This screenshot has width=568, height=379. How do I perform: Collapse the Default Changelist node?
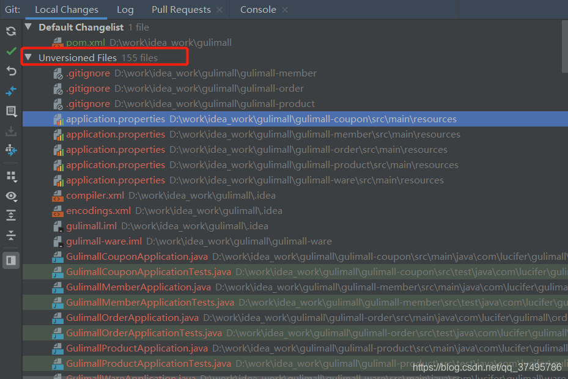click(x=28, y=27)
